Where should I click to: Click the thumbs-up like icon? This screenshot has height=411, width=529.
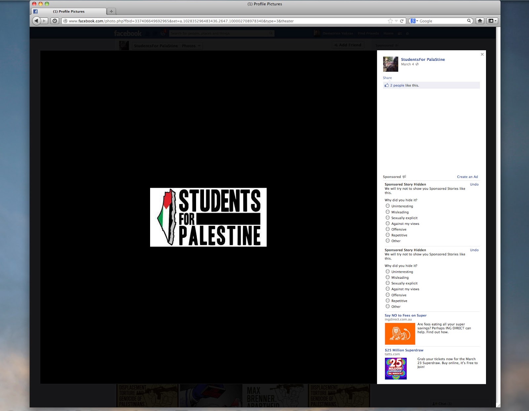387,85
